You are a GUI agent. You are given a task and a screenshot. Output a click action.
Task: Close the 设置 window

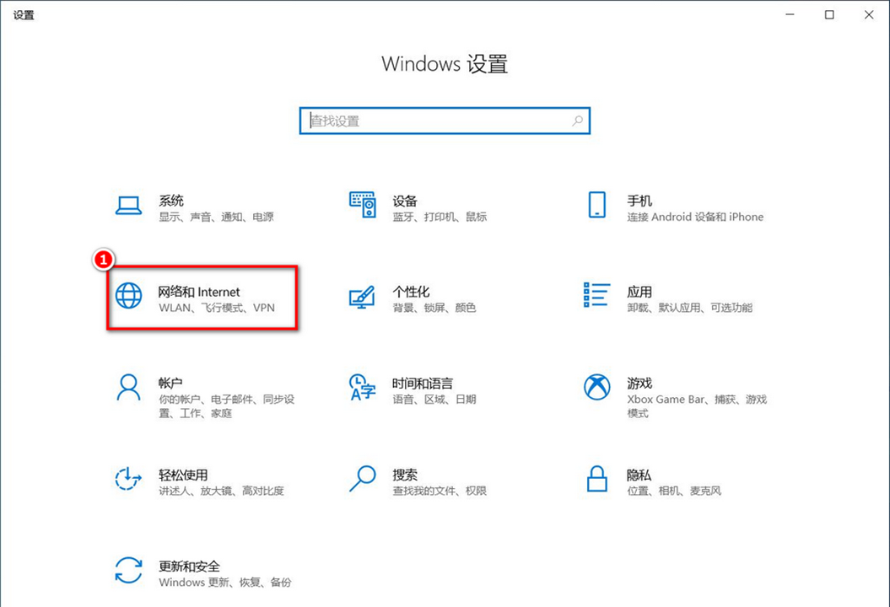(868, 14)
